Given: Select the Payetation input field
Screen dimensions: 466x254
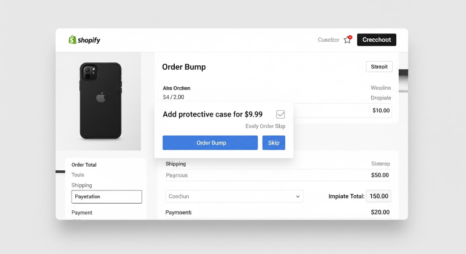Looking at the screenshot, I should 107,196.
